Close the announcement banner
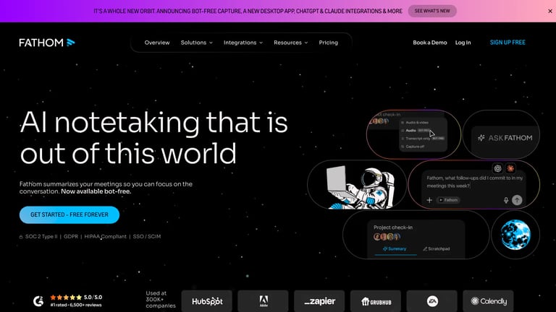The height and width of the screenshot is (312, 556). pos(550,11)
